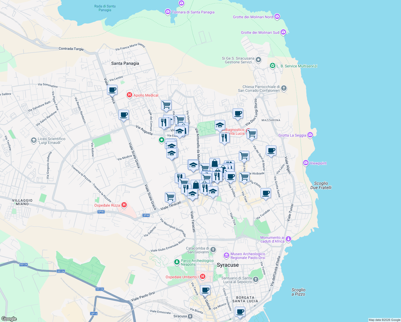Click the Apollo Medical hospital marker
The image size is (401, 322).
pyautogui.click(x=129, y=95)
